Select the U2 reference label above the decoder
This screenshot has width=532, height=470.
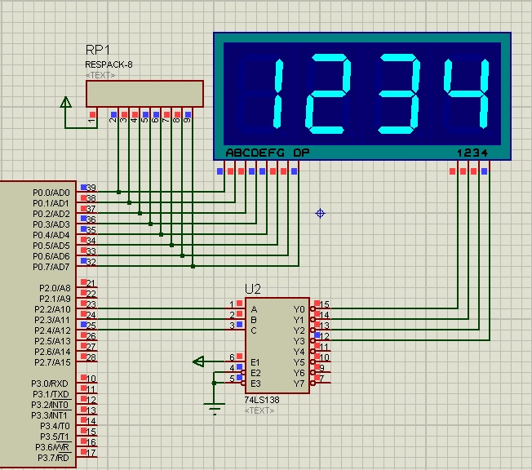tap(253, 289)
